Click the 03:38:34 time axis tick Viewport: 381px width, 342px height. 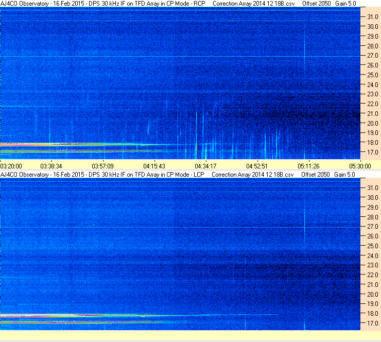tap(51, 166)
